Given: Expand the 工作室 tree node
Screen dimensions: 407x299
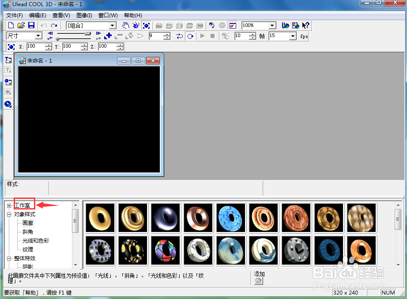Looking at the screenshot, I should pos(9,206).
